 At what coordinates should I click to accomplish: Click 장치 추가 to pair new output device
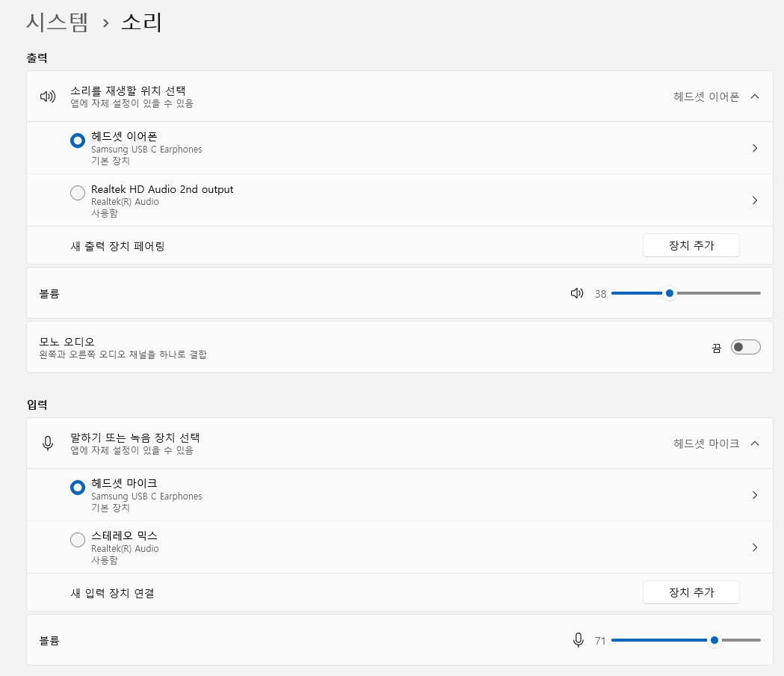(691, 245)
